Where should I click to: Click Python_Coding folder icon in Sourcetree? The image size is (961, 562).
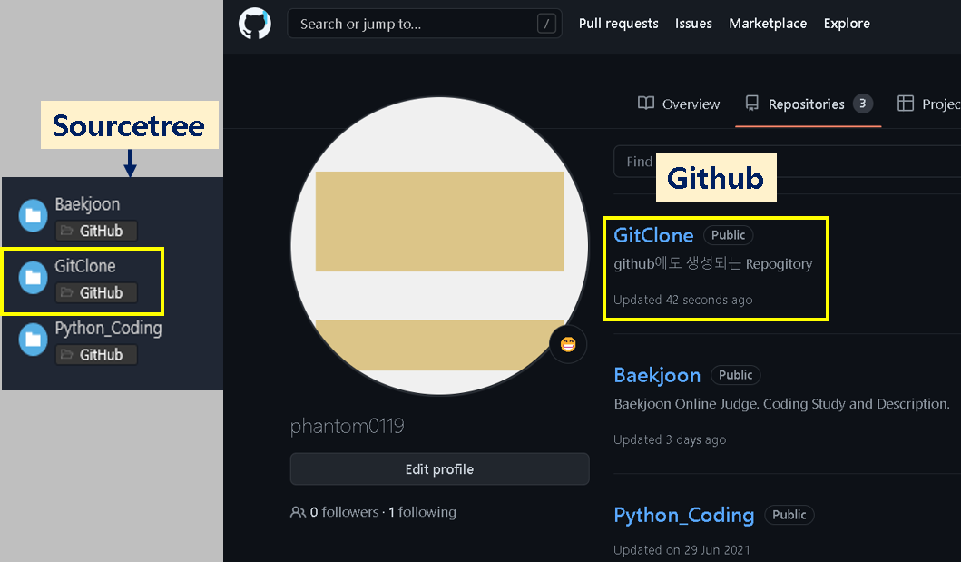pos(33,339)
